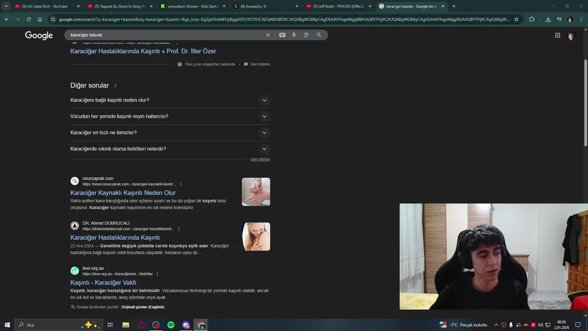This screenshot has height=331, width=588.
Task: Open more options for onuryaprak.com result
Action: 181,184
